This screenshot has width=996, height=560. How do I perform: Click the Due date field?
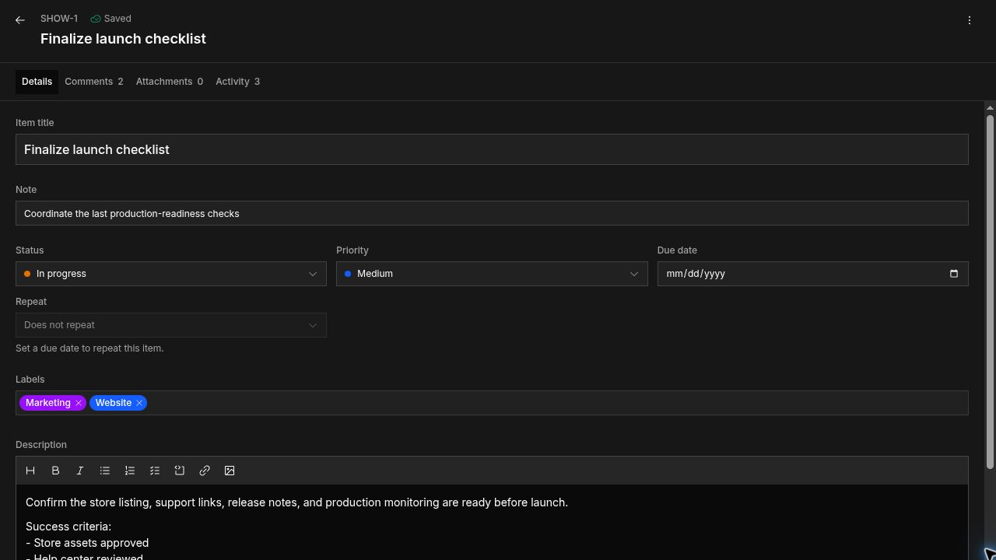point(812,274)
